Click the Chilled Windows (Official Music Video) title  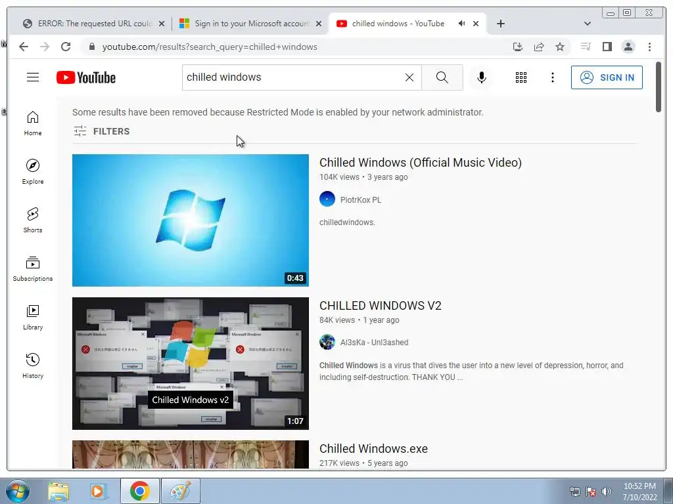coord(421,163)
